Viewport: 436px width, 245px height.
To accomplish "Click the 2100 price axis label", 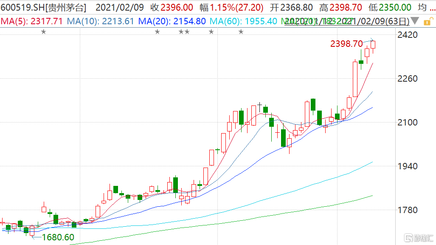I will tap(408, 122).
